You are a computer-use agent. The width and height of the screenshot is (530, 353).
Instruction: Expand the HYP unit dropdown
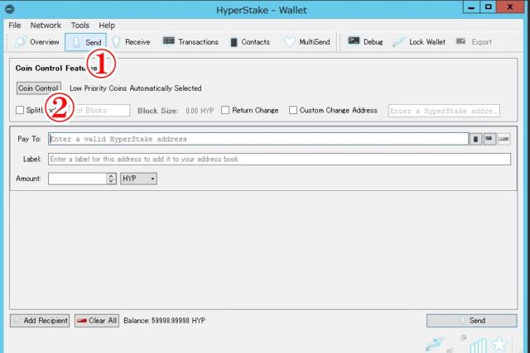[138, 179]
